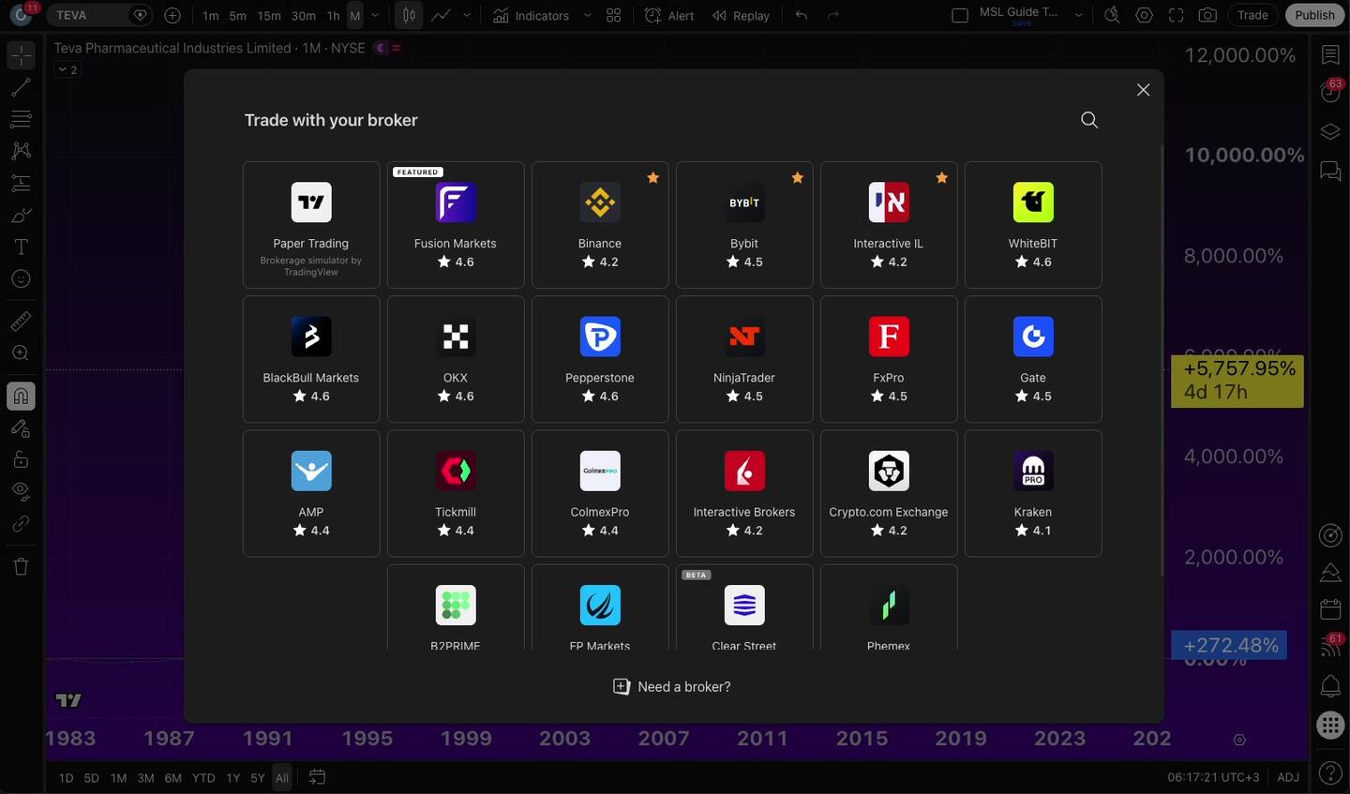The height and width of the screenshot is (794, 1350).
Task: Pick the Bybit broker card
Action: pos(744,225)
